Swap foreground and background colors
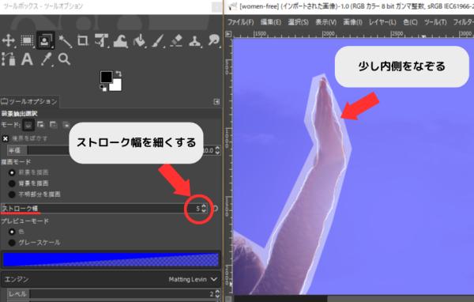This screenshot has width=474, height=302. [x=118, y=74]
